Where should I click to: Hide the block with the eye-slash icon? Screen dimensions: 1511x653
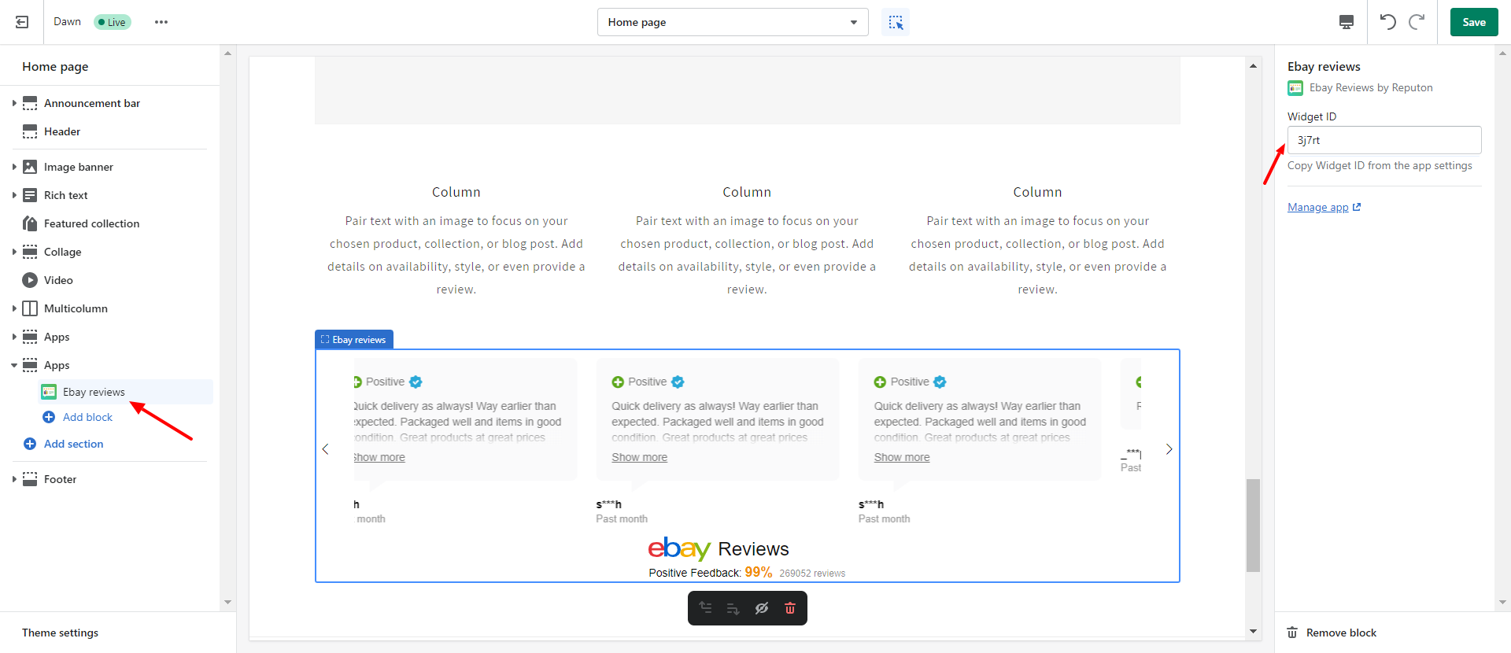[x=762, y=608]
